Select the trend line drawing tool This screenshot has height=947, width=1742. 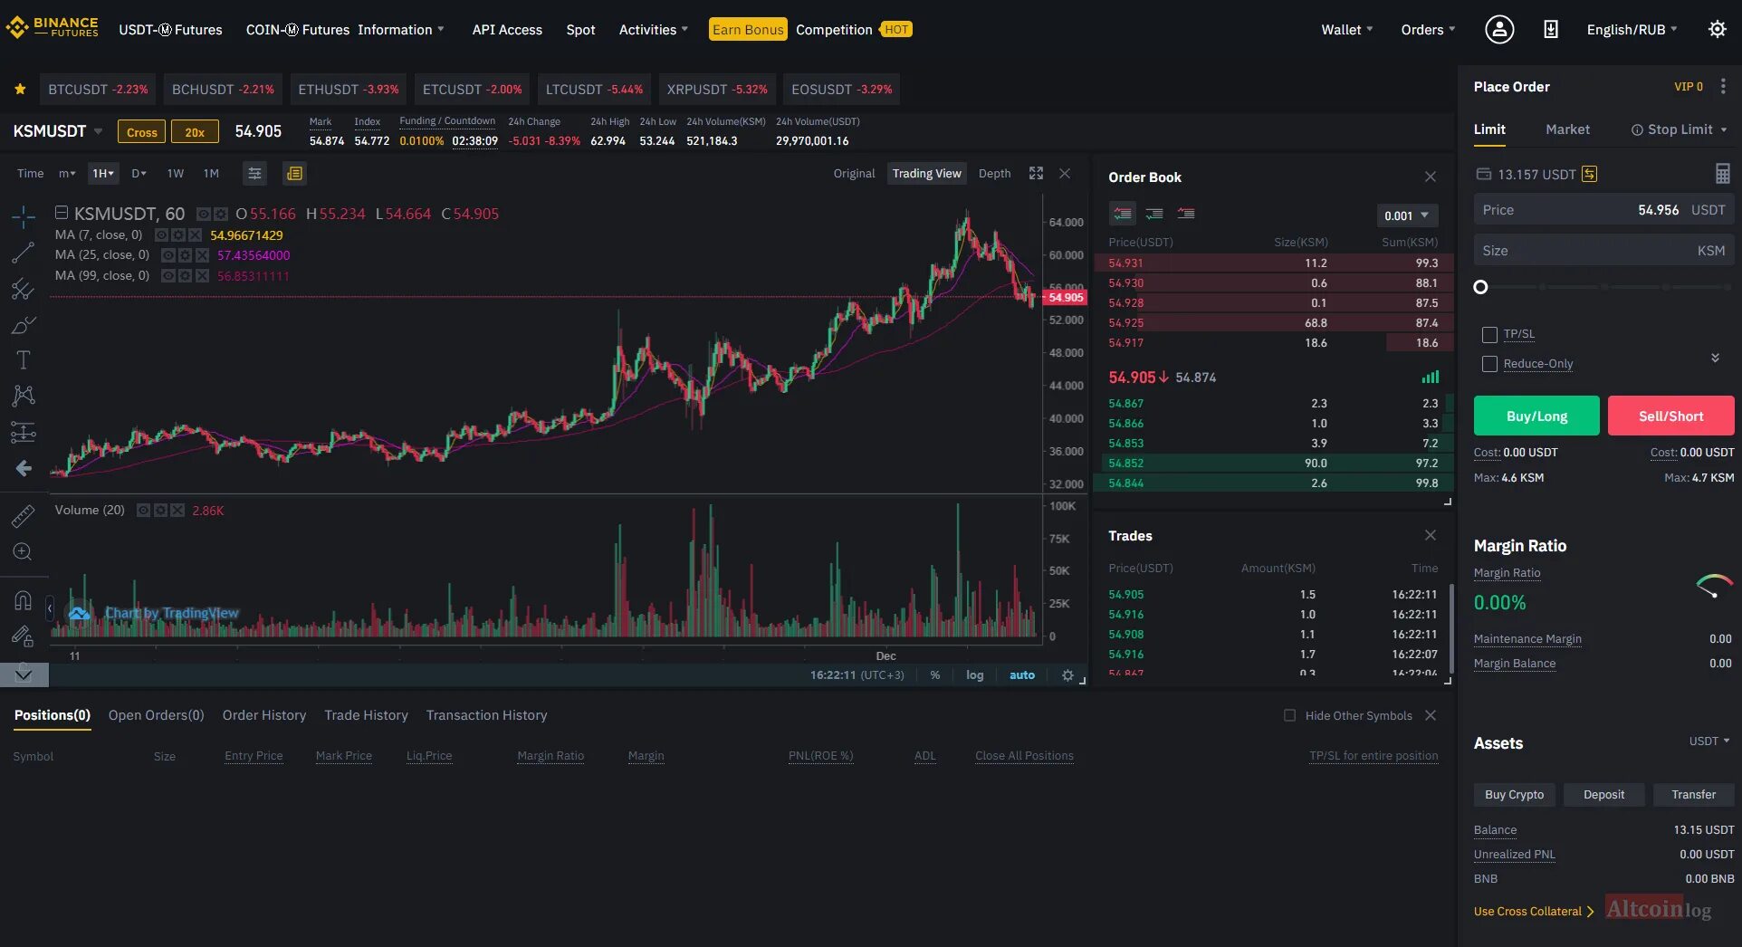click(x=24, y=253)
